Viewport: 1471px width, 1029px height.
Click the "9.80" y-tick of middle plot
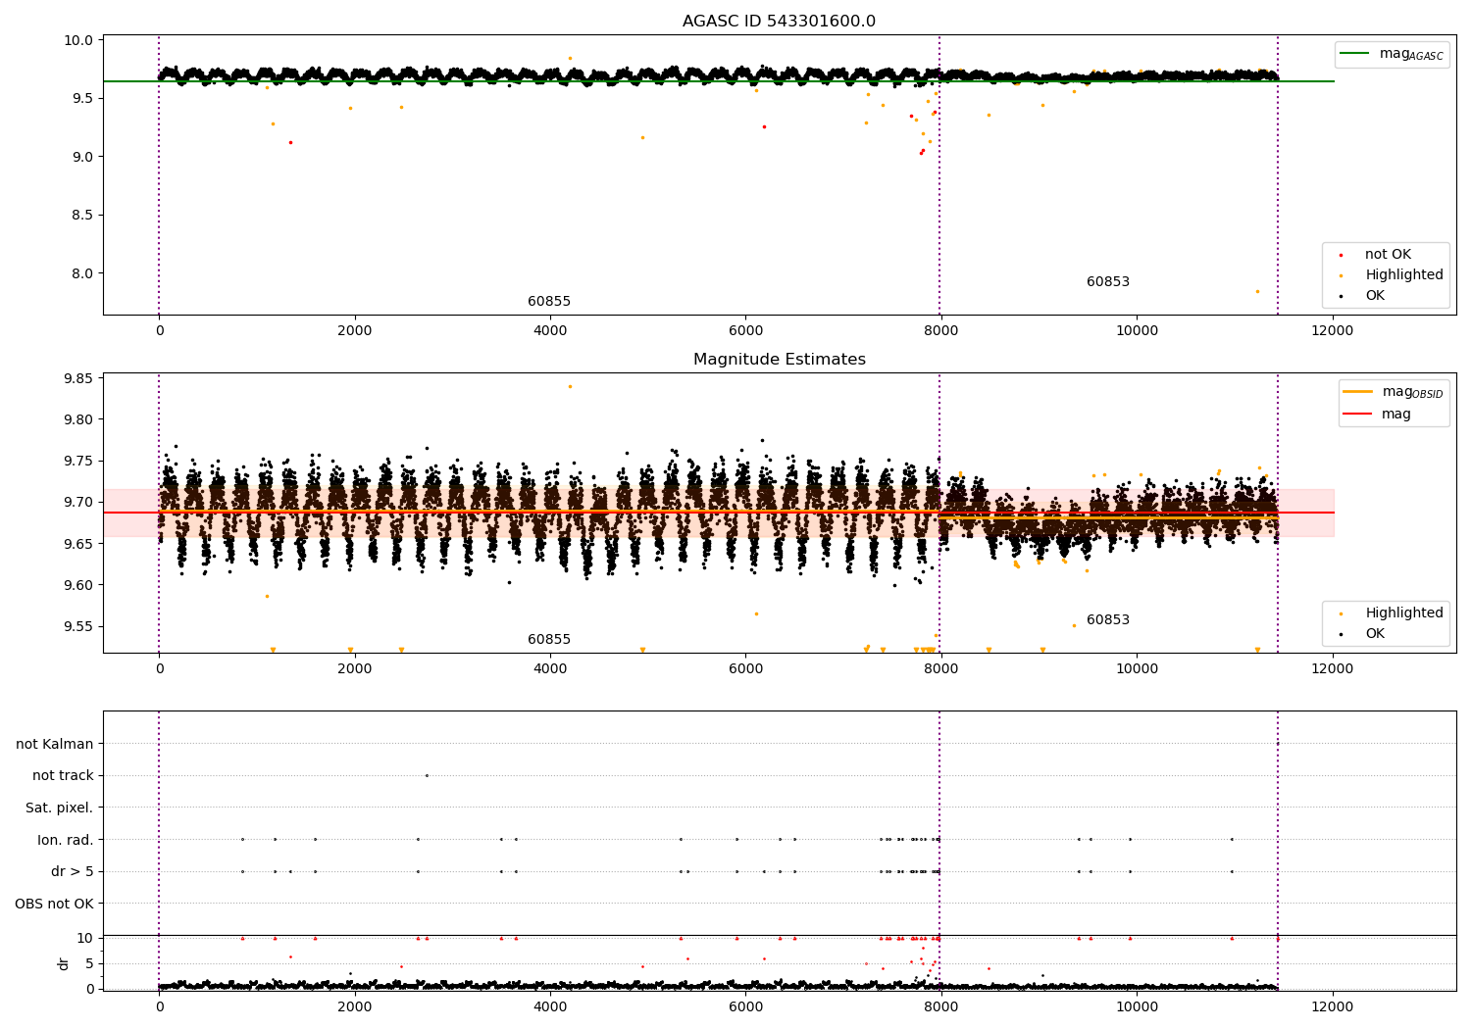click(78, 419)
